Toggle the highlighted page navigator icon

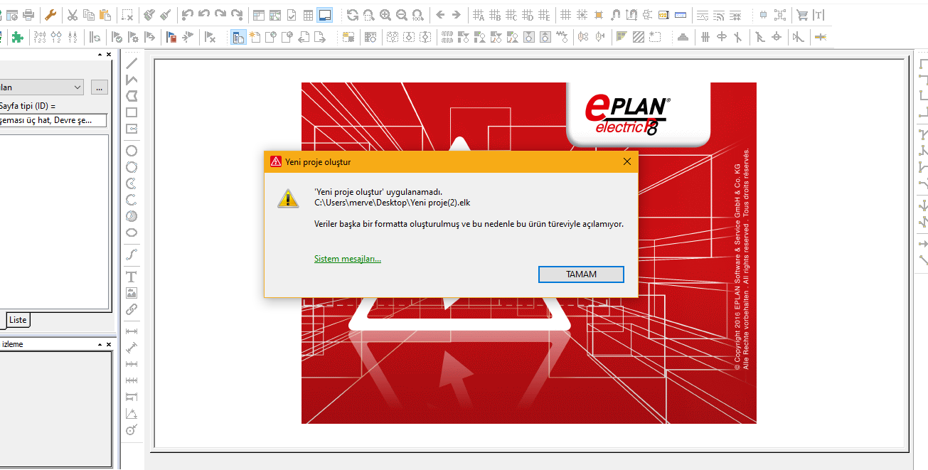(x=238, y=37)
